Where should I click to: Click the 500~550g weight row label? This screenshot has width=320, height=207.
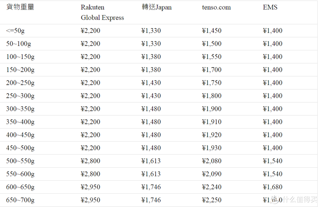point(20,161)
